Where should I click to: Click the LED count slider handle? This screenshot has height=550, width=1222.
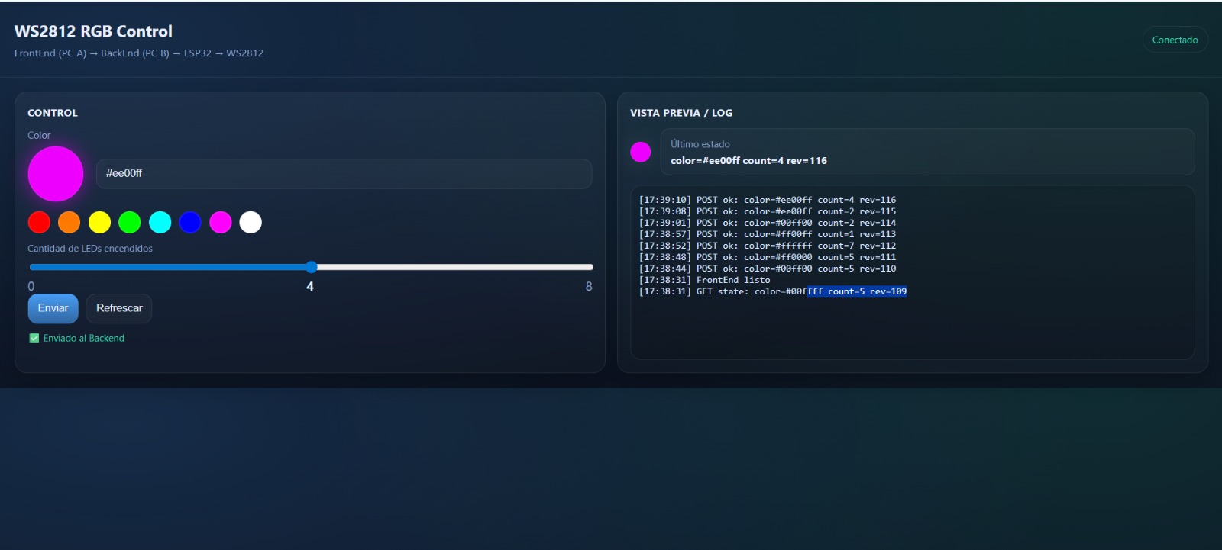tap(311, 267)
